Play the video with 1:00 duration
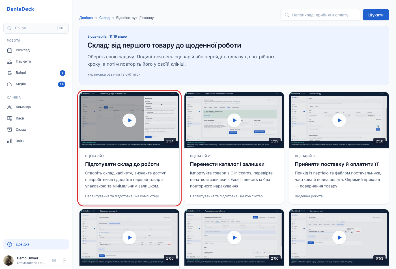This screenshot has width=396, height=269. click(x=129, y=238)
